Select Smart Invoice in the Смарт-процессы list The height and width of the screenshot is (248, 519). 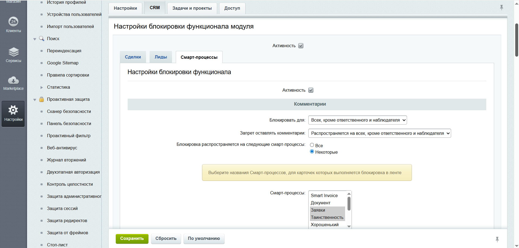pos(324,195)
